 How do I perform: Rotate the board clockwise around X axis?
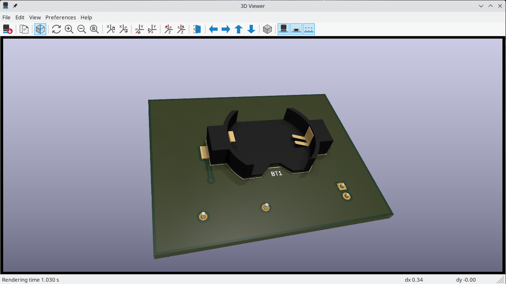[111, 29]
